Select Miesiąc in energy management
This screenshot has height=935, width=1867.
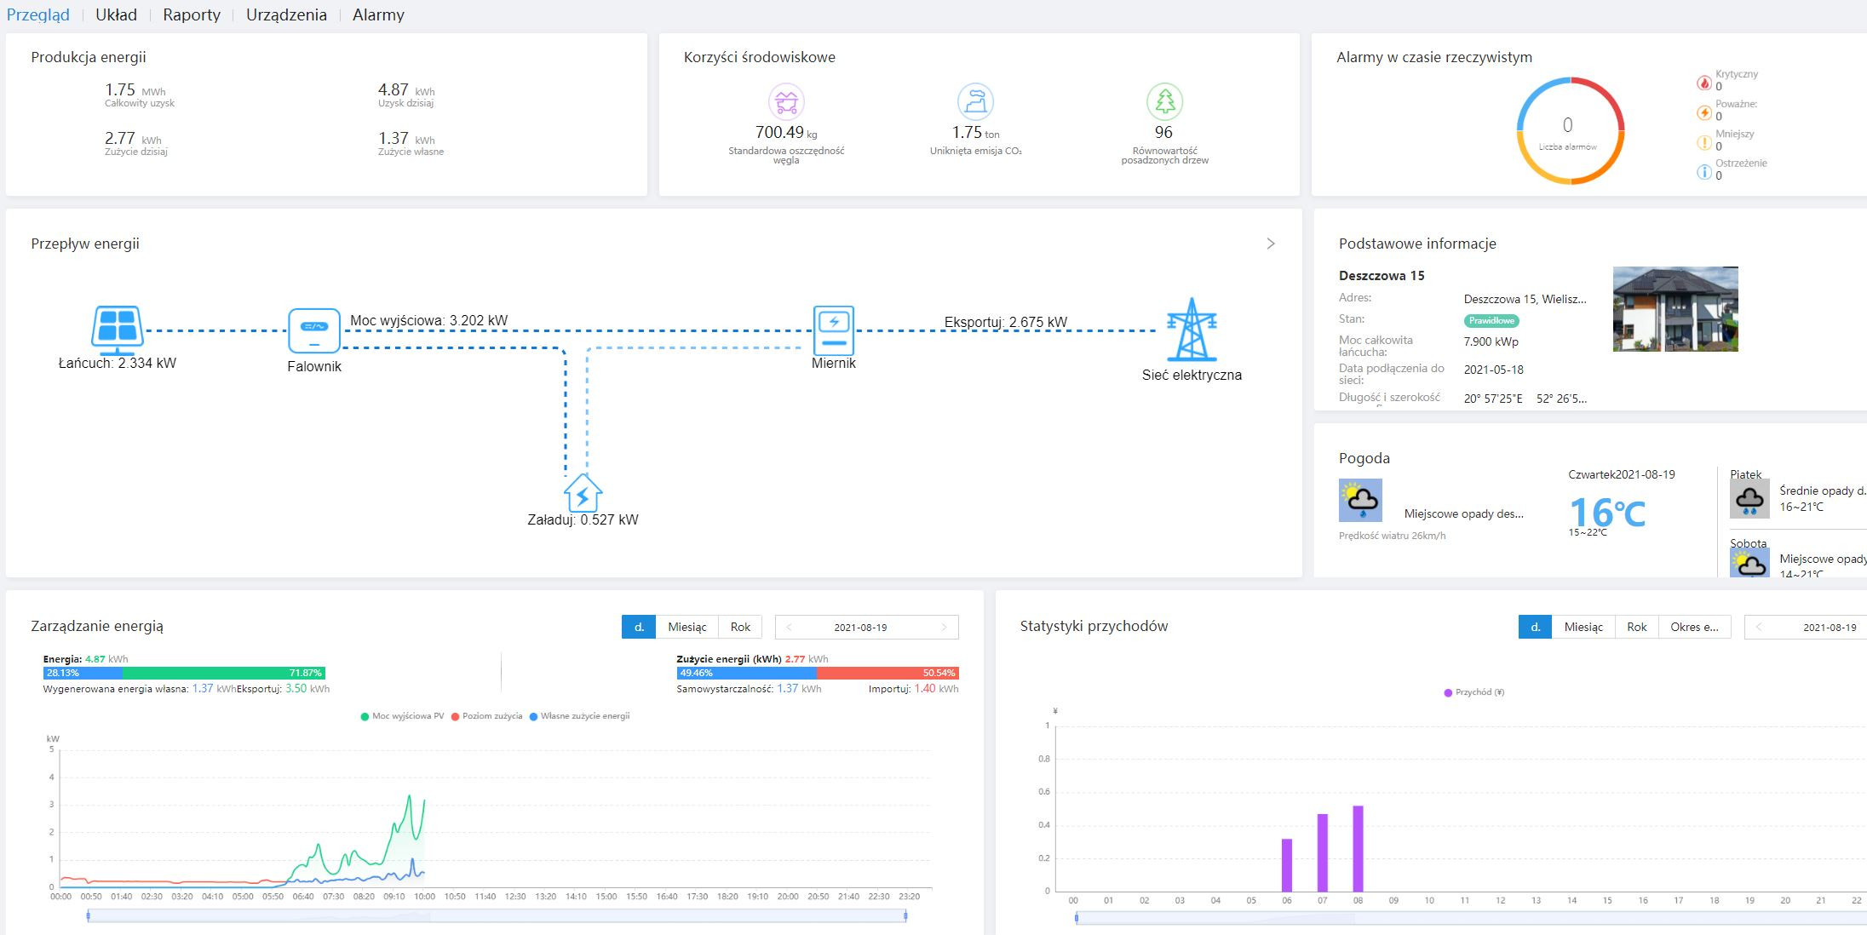click(686, 627)
